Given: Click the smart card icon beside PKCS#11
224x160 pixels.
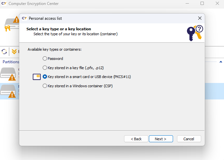Looking at the screenshot, I should click(36, 77).
